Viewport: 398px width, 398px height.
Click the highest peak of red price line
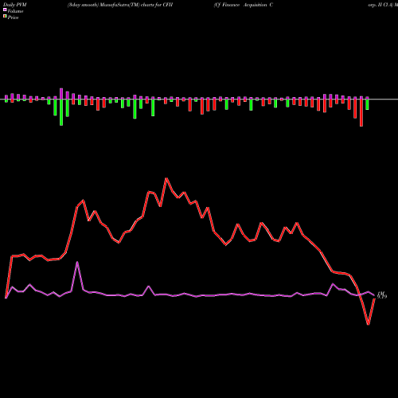click(166, 178)
